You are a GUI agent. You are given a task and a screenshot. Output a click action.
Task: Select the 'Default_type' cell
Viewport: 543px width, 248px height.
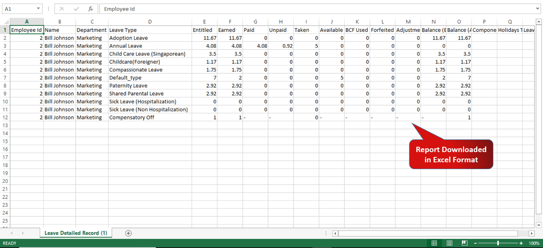(x=150, y=78)
